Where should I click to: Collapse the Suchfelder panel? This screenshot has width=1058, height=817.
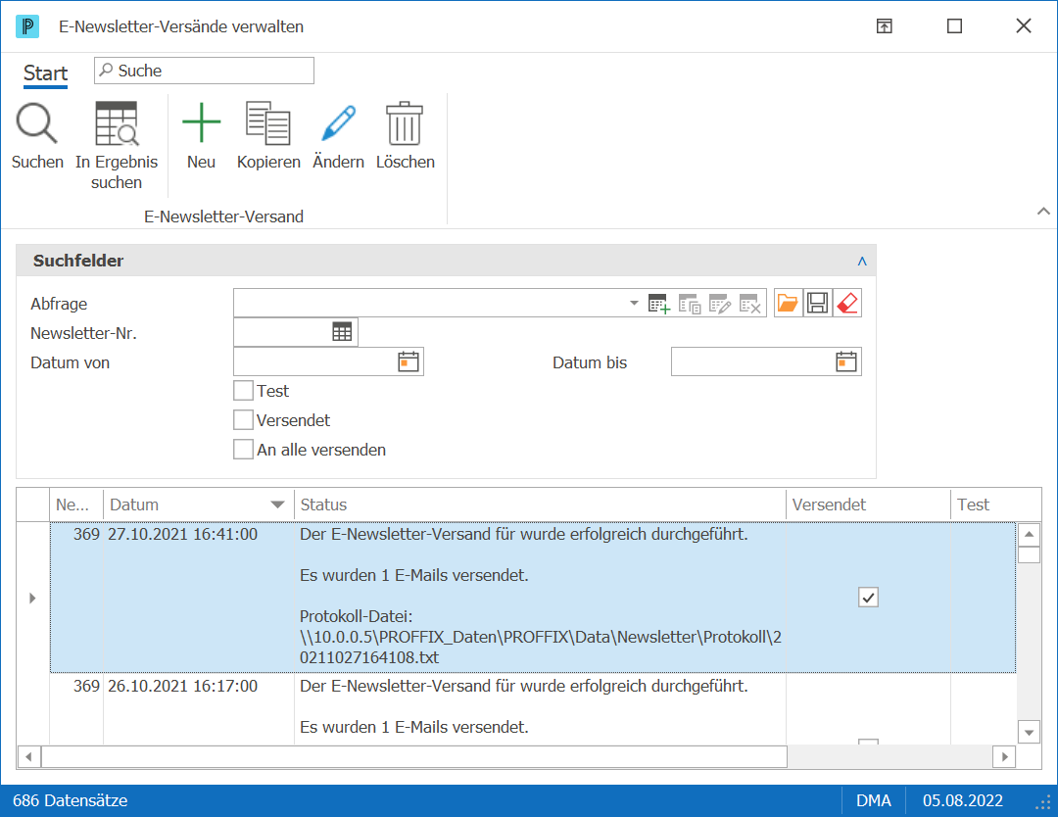coord(862,262)
